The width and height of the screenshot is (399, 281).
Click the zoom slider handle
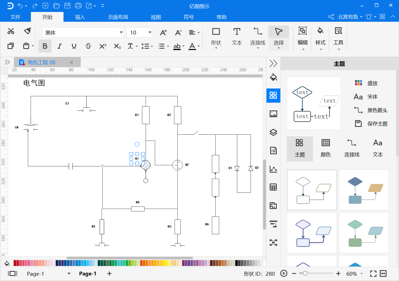pos(305,273)
